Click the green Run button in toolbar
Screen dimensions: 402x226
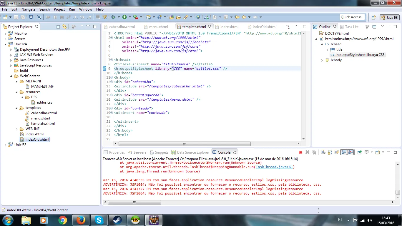point(124,17)
